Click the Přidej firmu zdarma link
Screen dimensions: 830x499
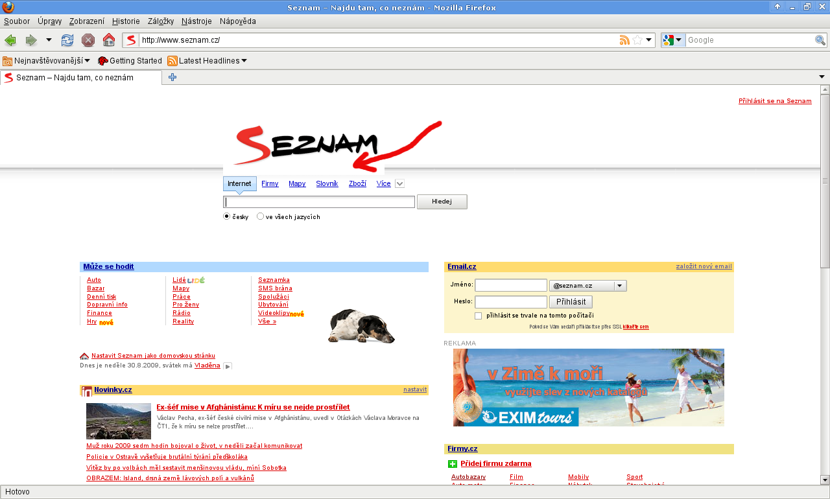[496, 464]
